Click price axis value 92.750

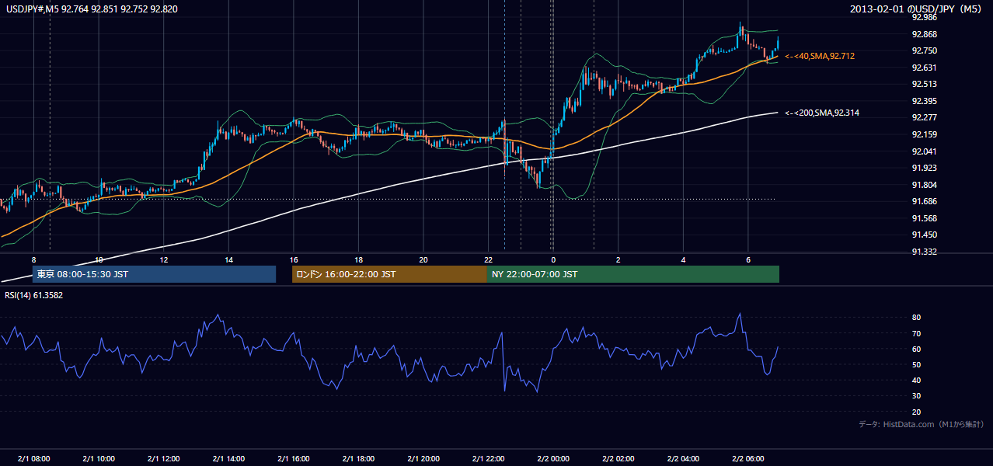tap(924, 50)
